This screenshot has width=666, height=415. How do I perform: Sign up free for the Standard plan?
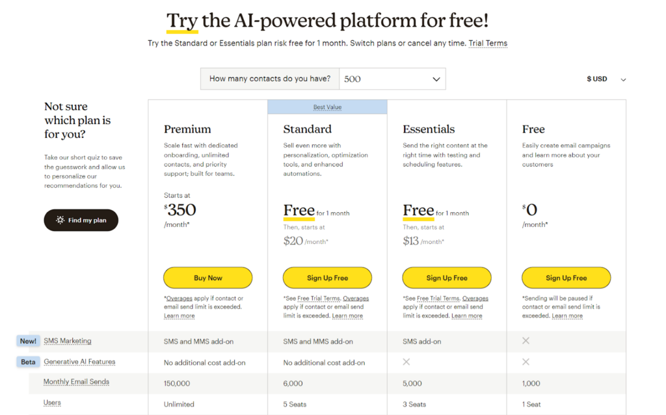[327, 278]
